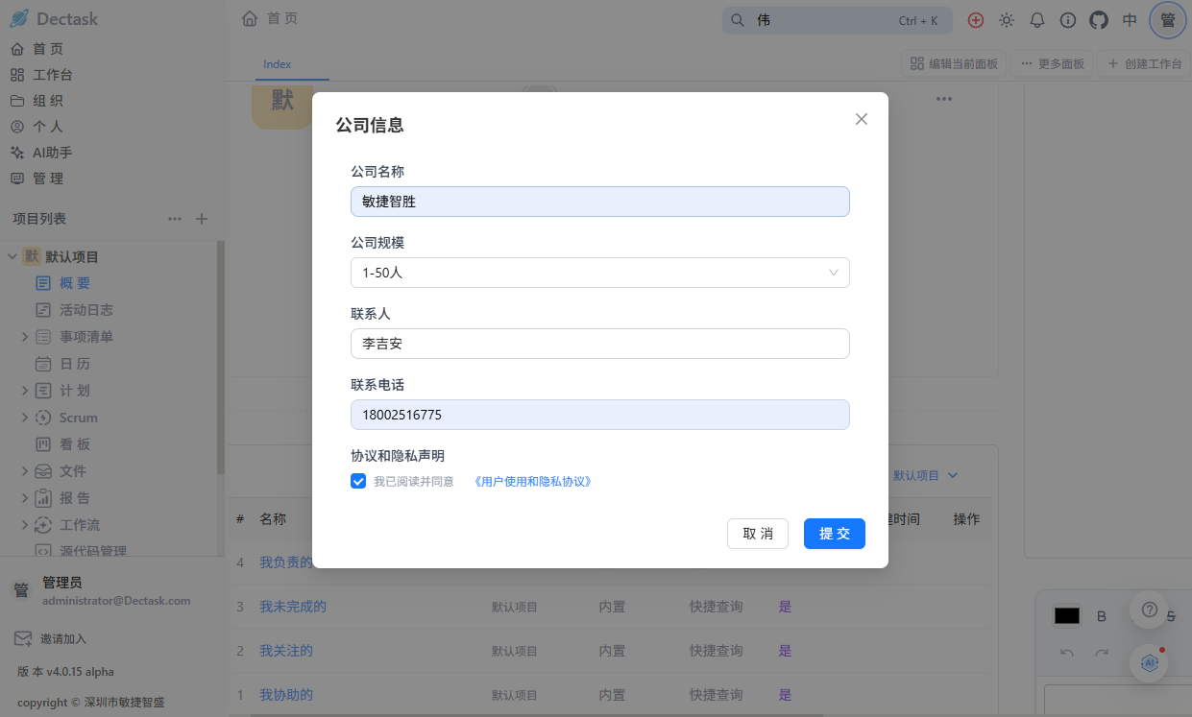The height and width of the screenshot is (717, 1192).
Task: Select 源代码管理 in project tree
Action: pos(92,551)
